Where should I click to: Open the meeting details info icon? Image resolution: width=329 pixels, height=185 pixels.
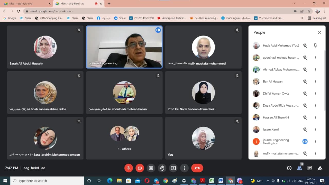pyautogui.click(x=289, y=168)
